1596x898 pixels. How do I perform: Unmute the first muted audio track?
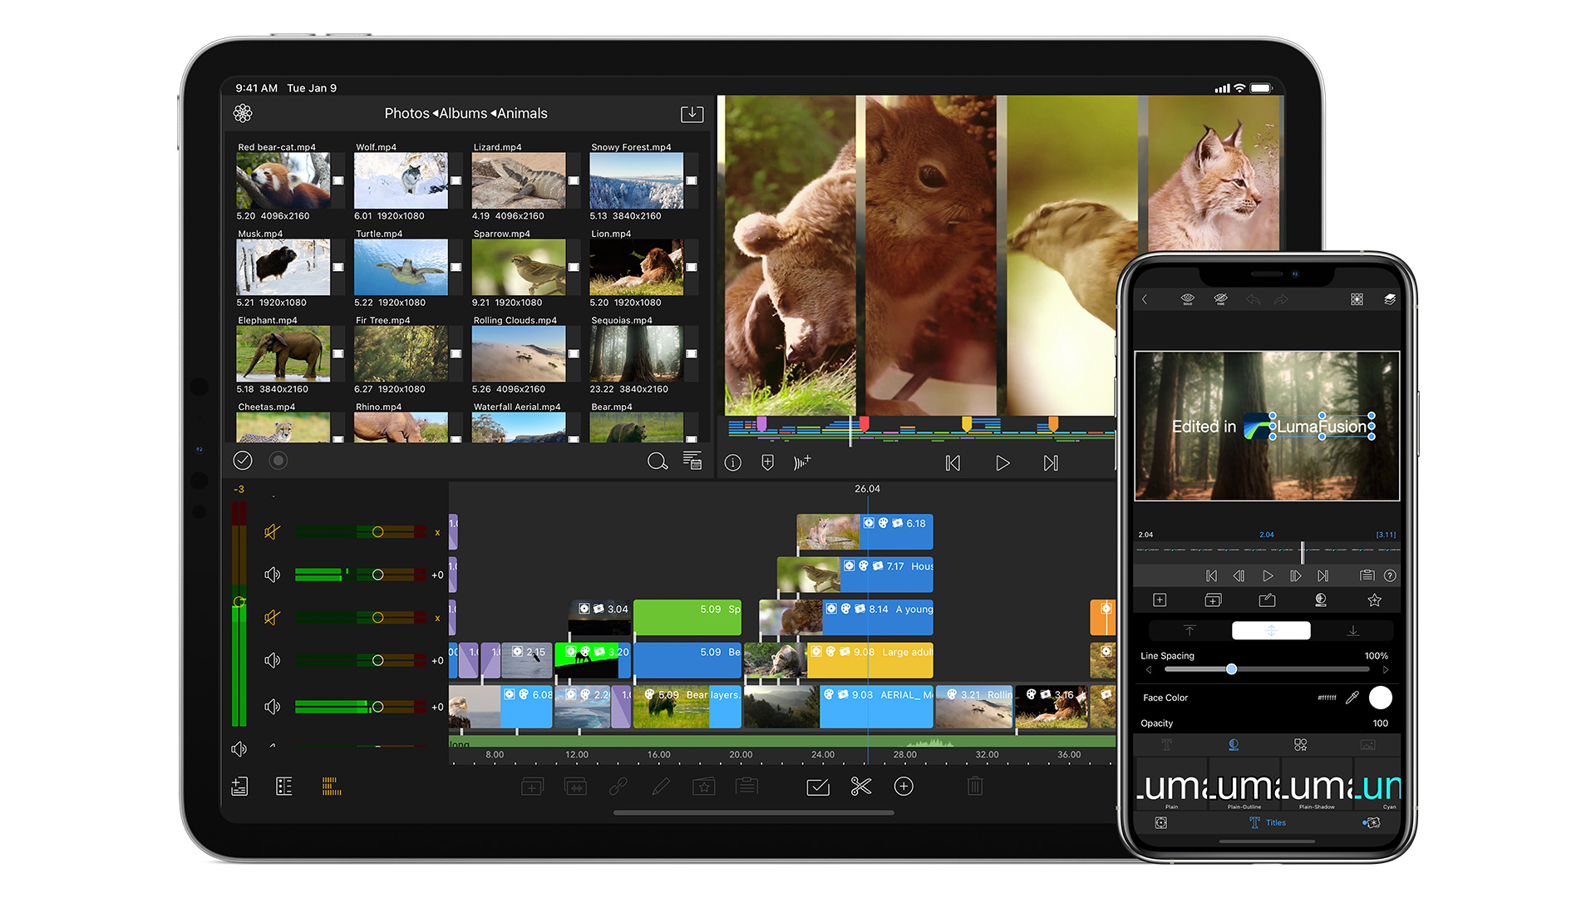click(272, 532)
